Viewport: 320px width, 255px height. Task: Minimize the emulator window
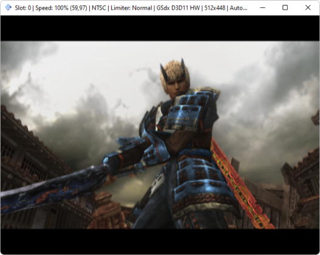point(263,7)
